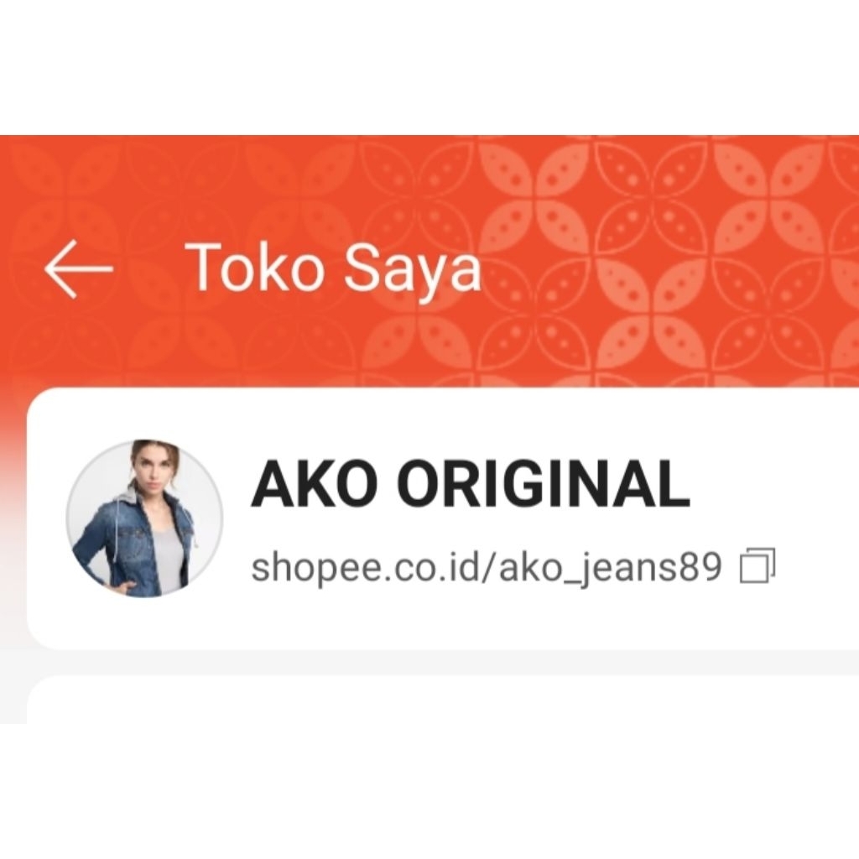The width and height of the screenshot is (859, 859).
Task: Click the duplicate-link icon next to shop URL
Action: click(757, 565)
